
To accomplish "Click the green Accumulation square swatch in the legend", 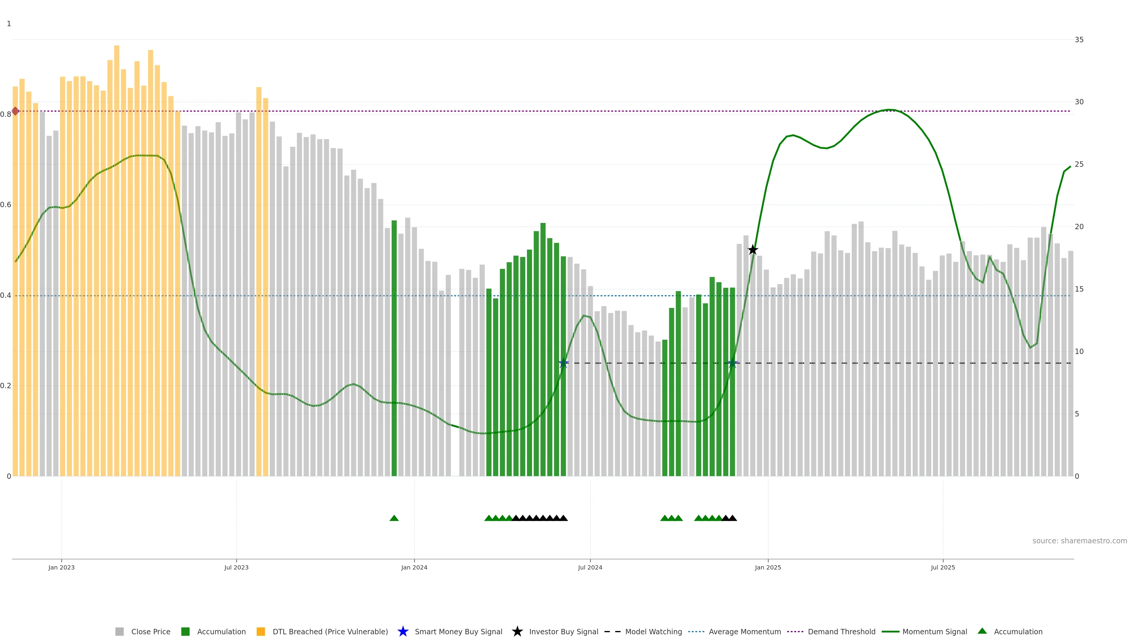I will 185,631.
